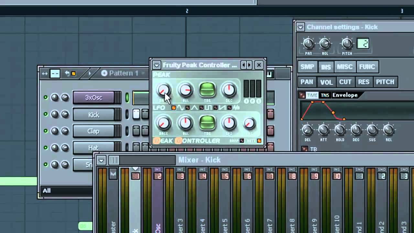The image size is (414, 233).
Task: Toggle the step sequencer dashes view button
Action: pos(55,74)
